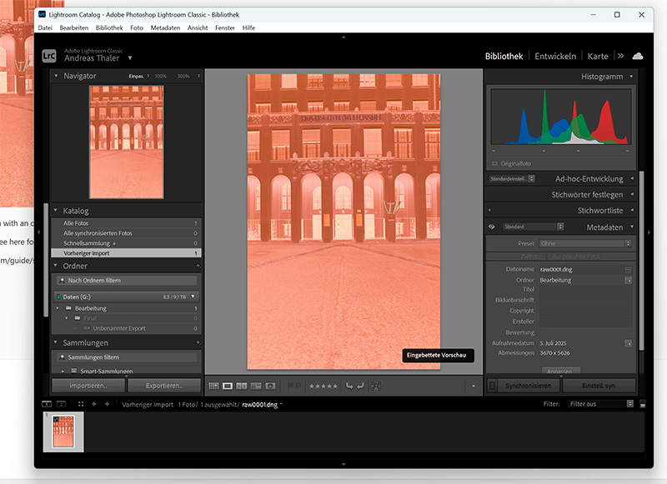The image size is (667, 484).
Task: Open People view icon in toolbar
Action: tap(270, 386)
